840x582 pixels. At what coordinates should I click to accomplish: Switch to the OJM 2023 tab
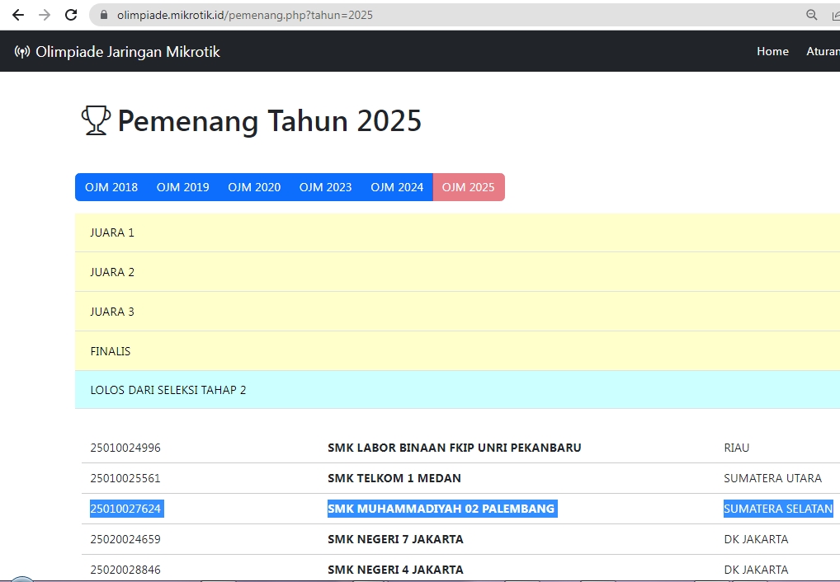325,187
